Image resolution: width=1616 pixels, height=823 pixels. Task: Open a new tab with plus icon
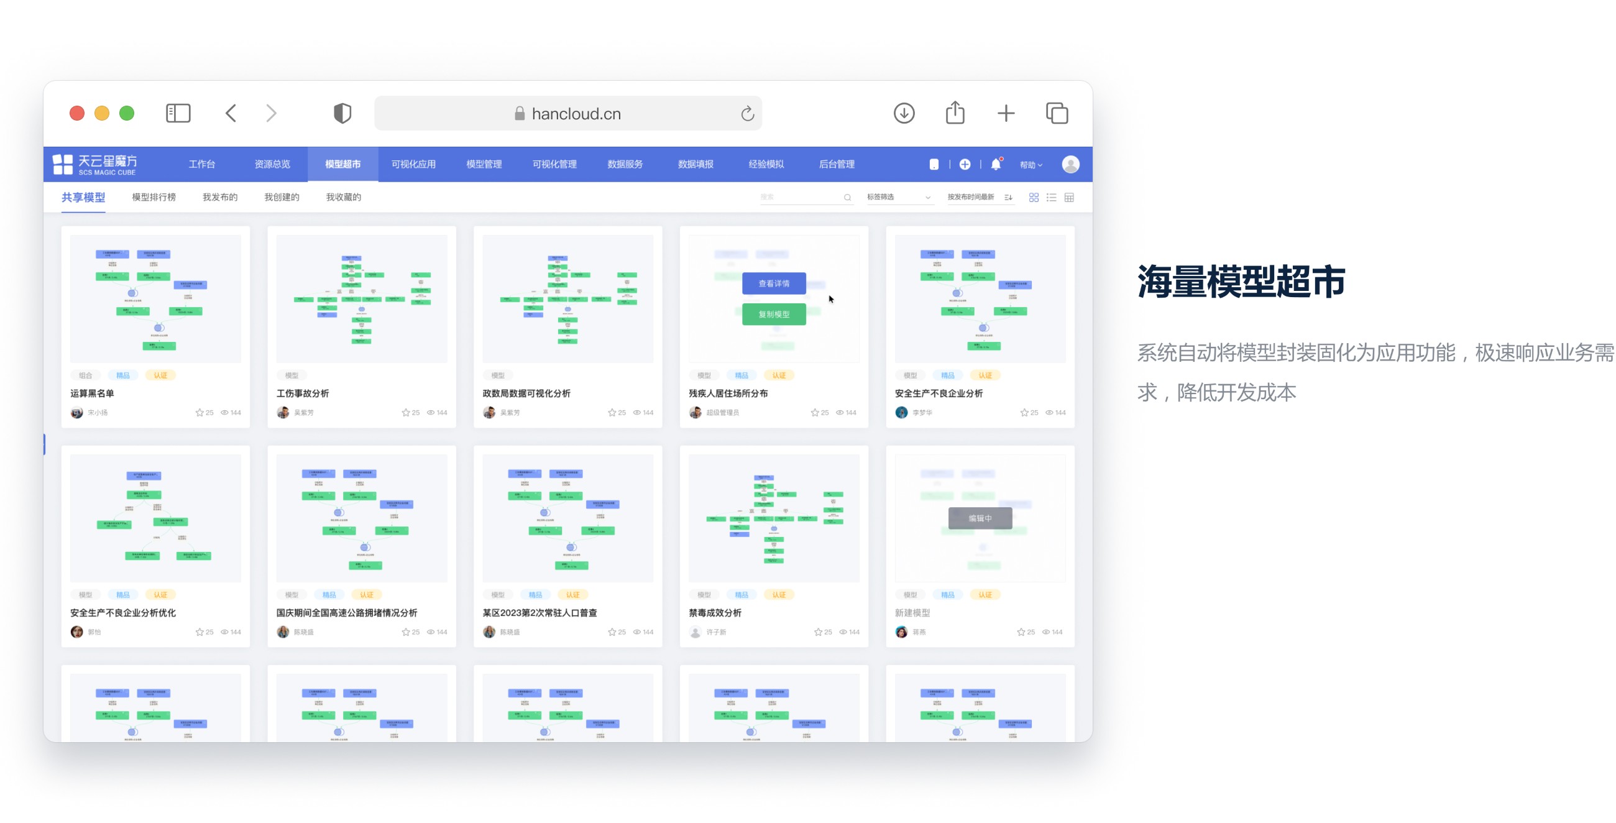(x=1006, y=114)
